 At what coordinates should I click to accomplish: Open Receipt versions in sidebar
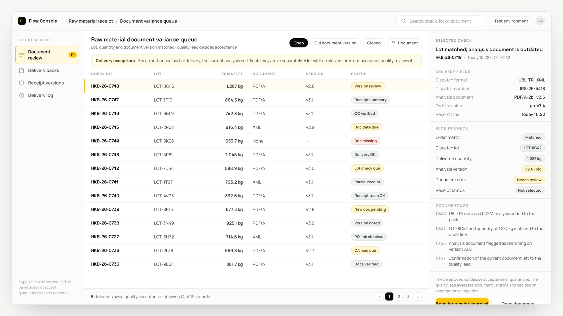tap(48, 83)
